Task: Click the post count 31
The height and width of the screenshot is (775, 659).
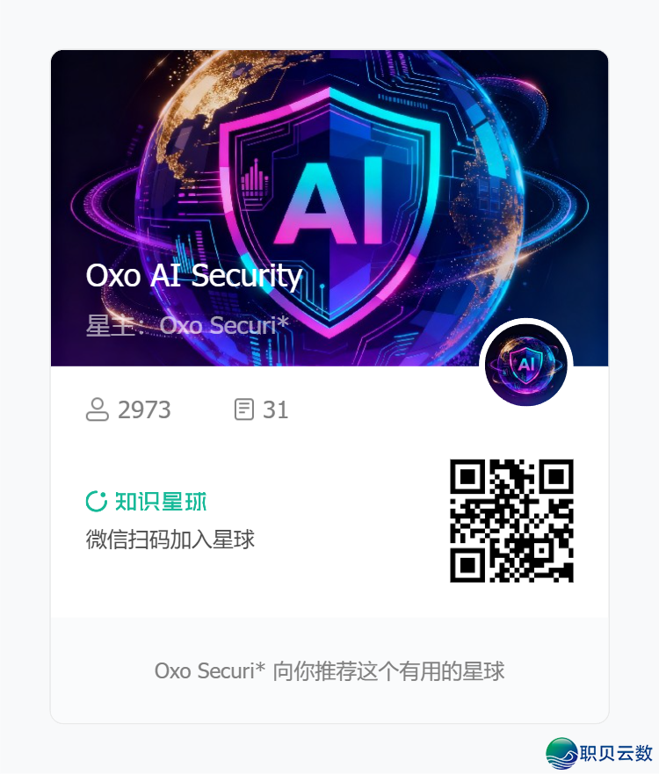Action: pyautogui.click(x=275, y=409)
